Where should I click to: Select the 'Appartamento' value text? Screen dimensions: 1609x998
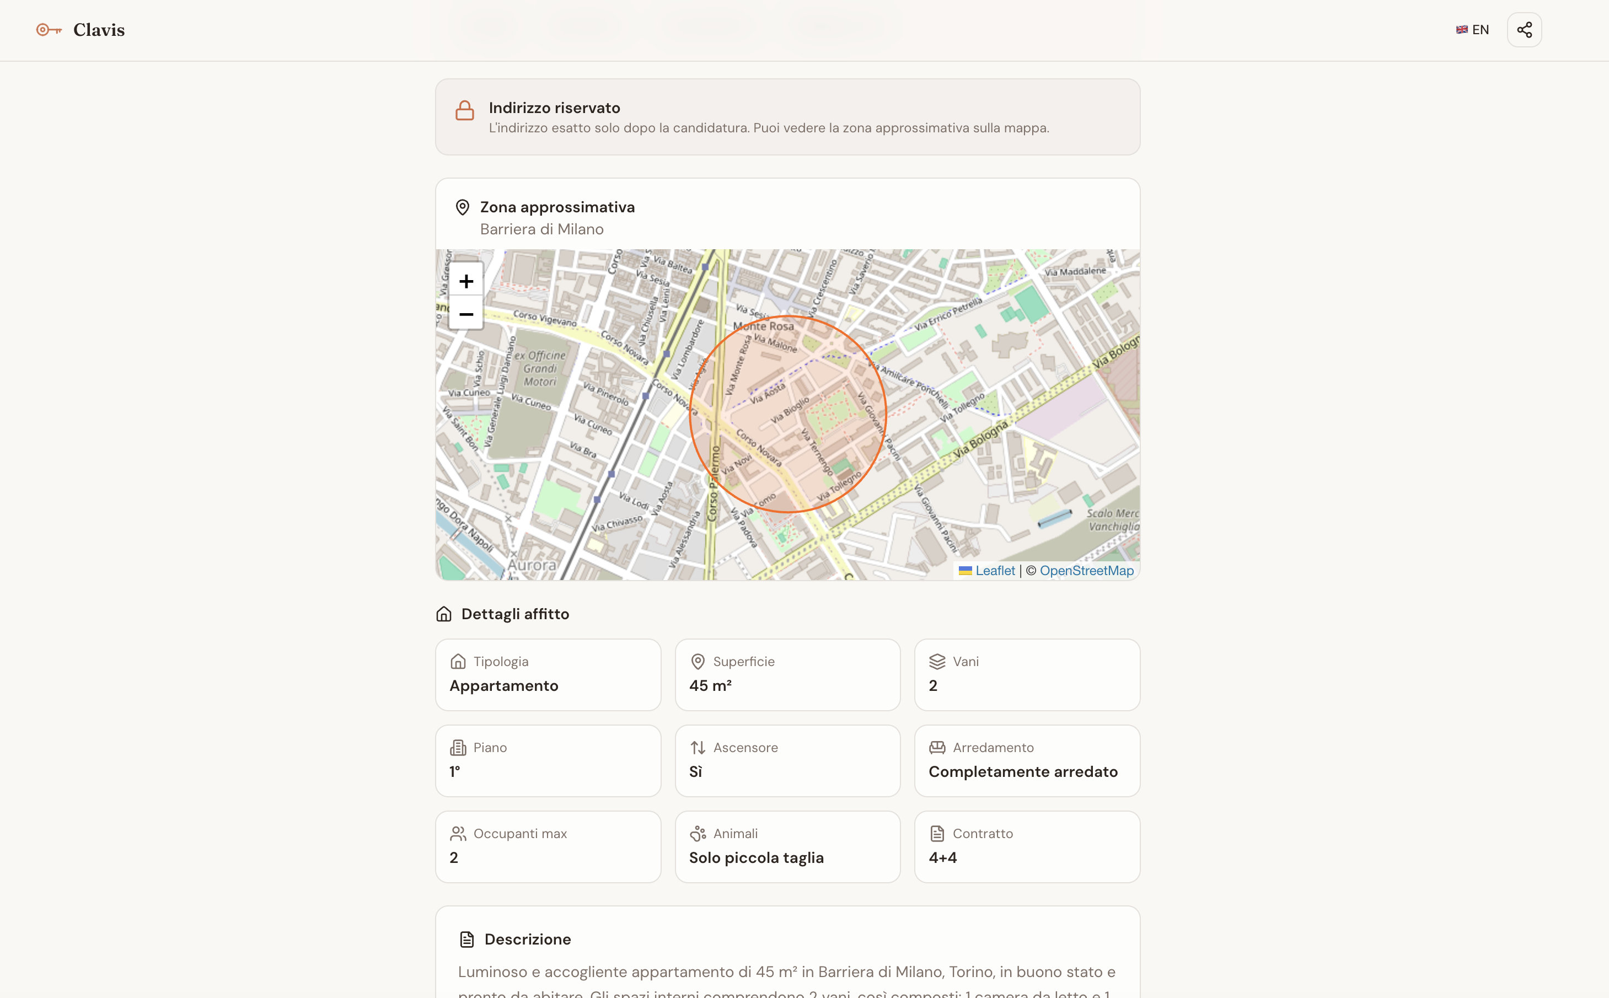point(503,686)
